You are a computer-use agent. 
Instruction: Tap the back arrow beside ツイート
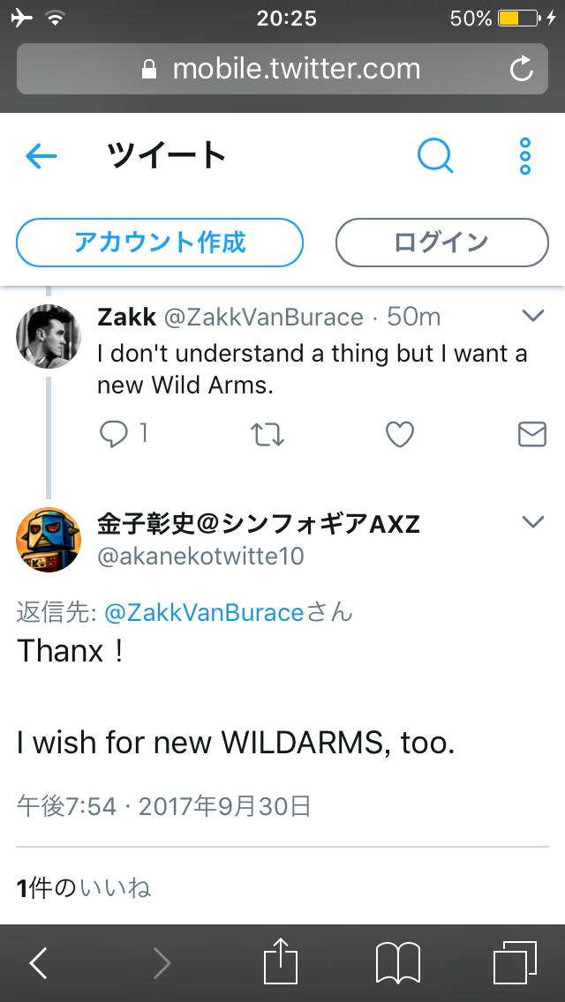(41, 157)
